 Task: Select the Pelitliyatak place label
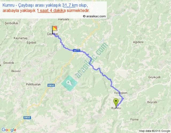coord(33,84)
